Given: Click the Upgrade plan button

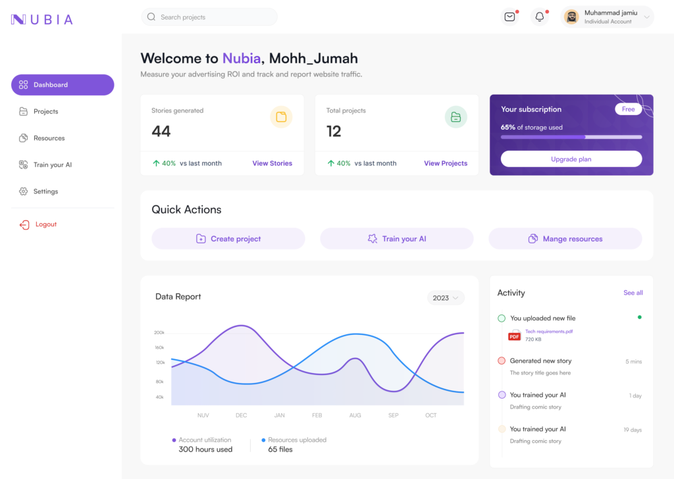Looking at the screenshot, I should pos(571,159).
